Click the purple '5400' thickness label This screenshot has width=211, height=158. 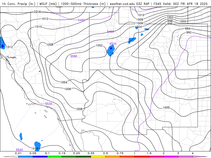pyautogui.click(x=81, y=20)
